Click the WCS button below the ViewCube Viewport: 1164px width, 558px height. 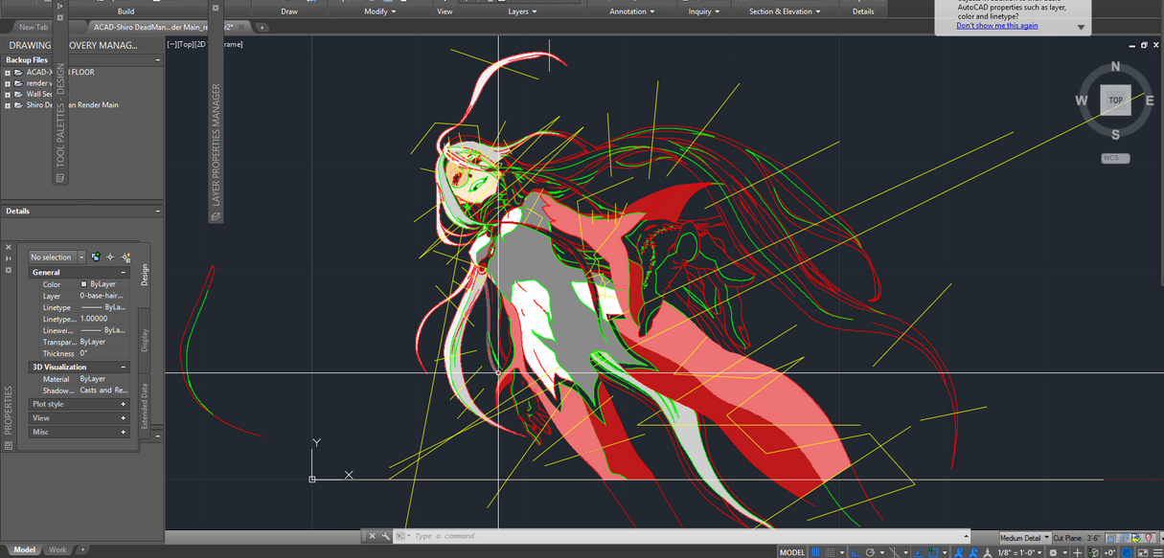pos(1114,158)
